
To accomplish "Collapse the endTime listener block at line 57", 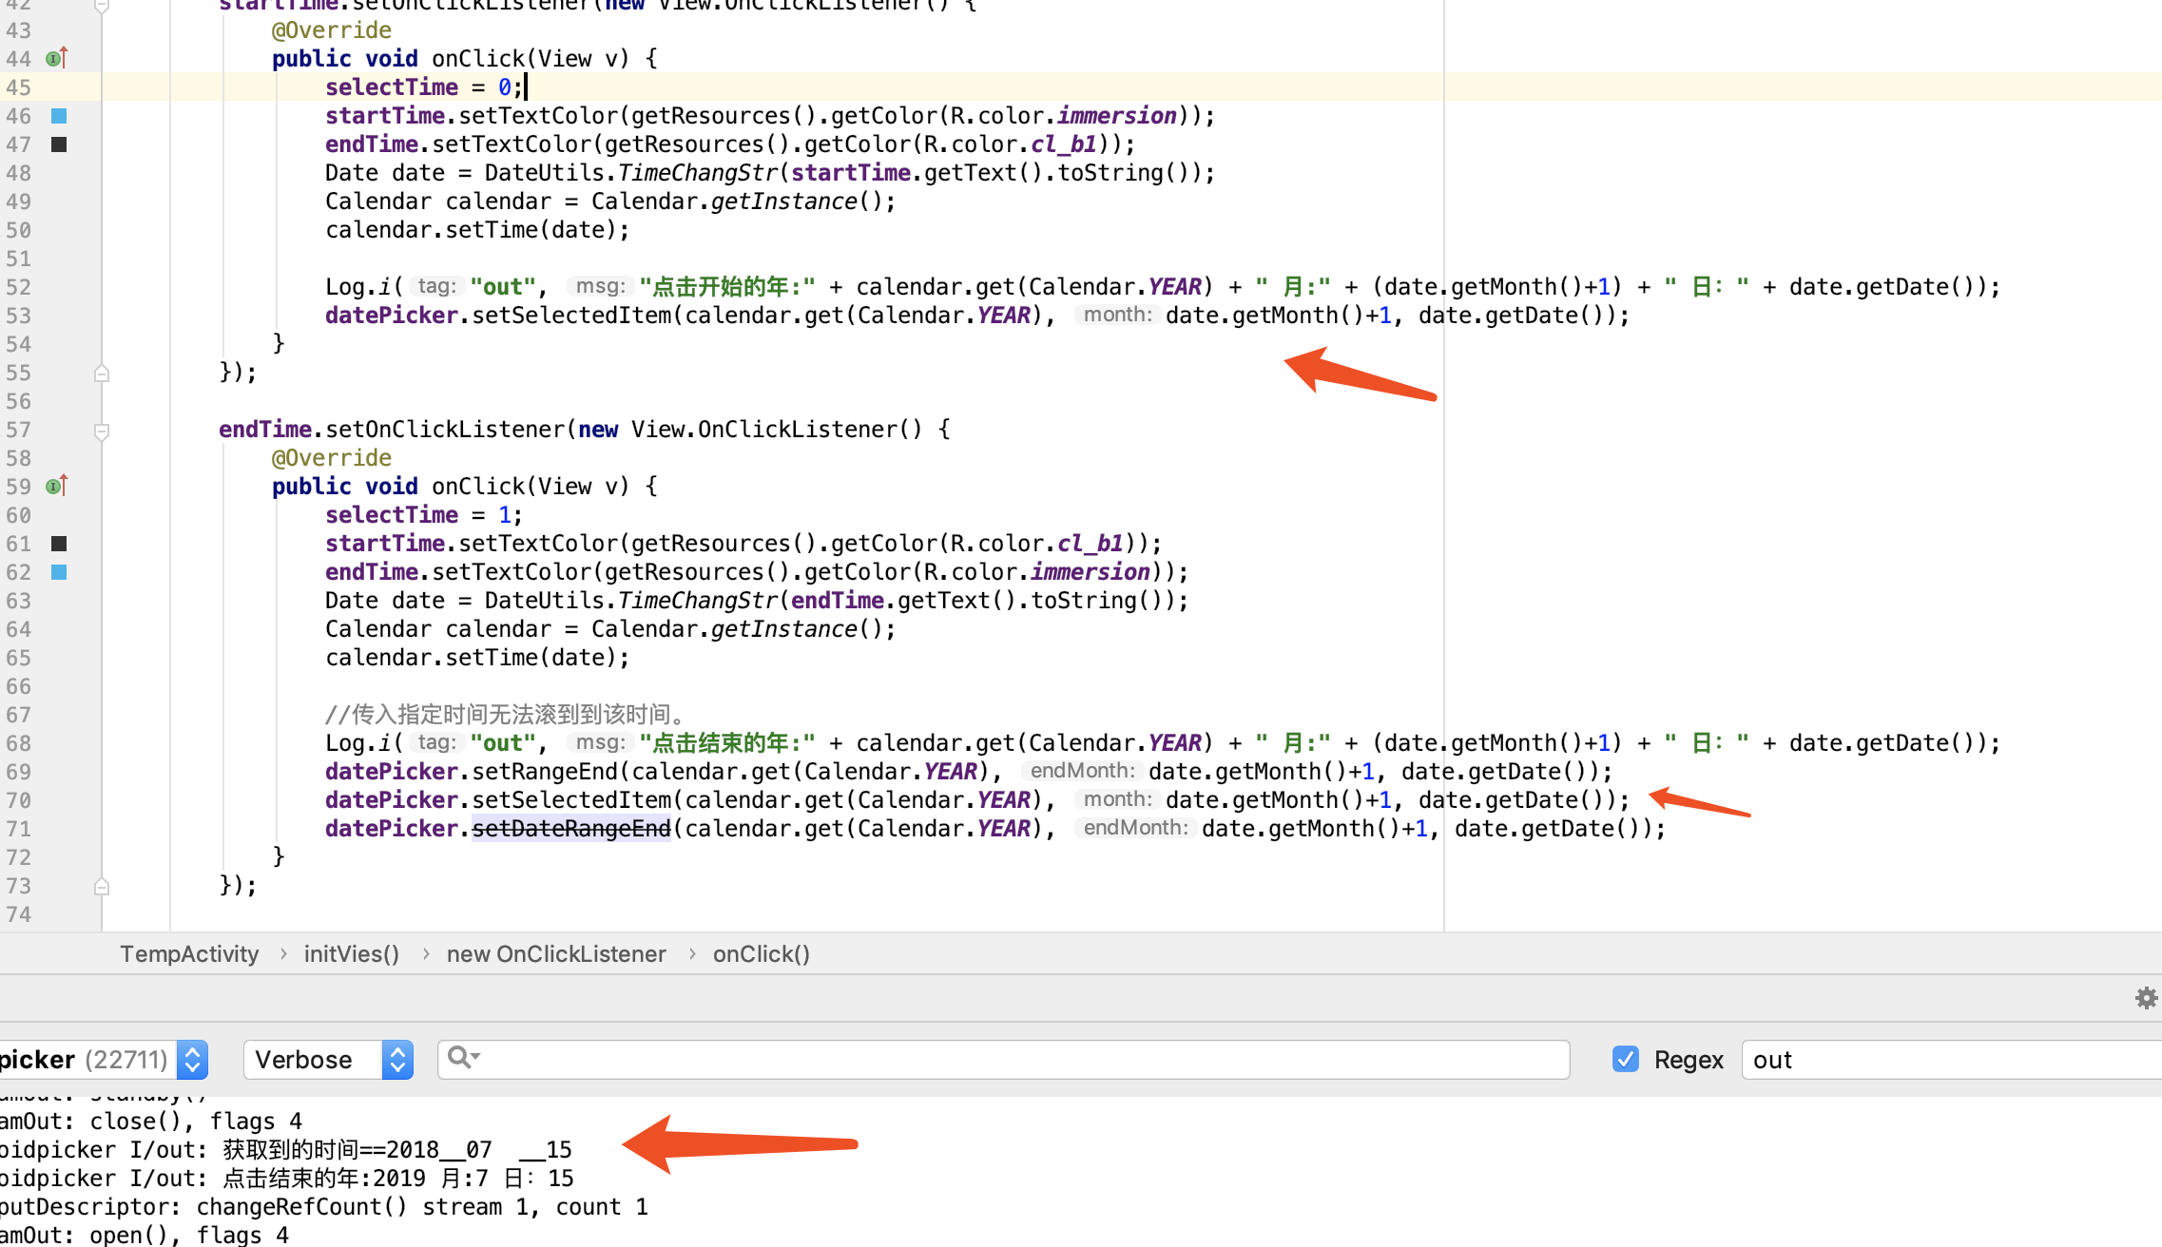I will [x=102, y=431].
